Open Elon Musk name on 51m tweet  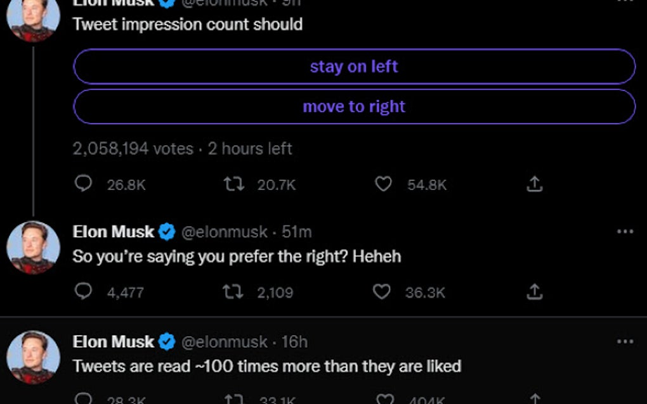click(114, 232)
